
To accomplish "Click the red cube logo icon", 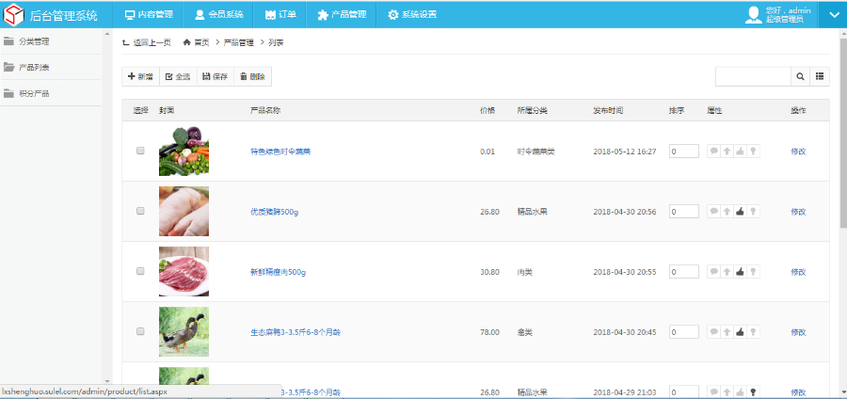I will pos(14,14).
